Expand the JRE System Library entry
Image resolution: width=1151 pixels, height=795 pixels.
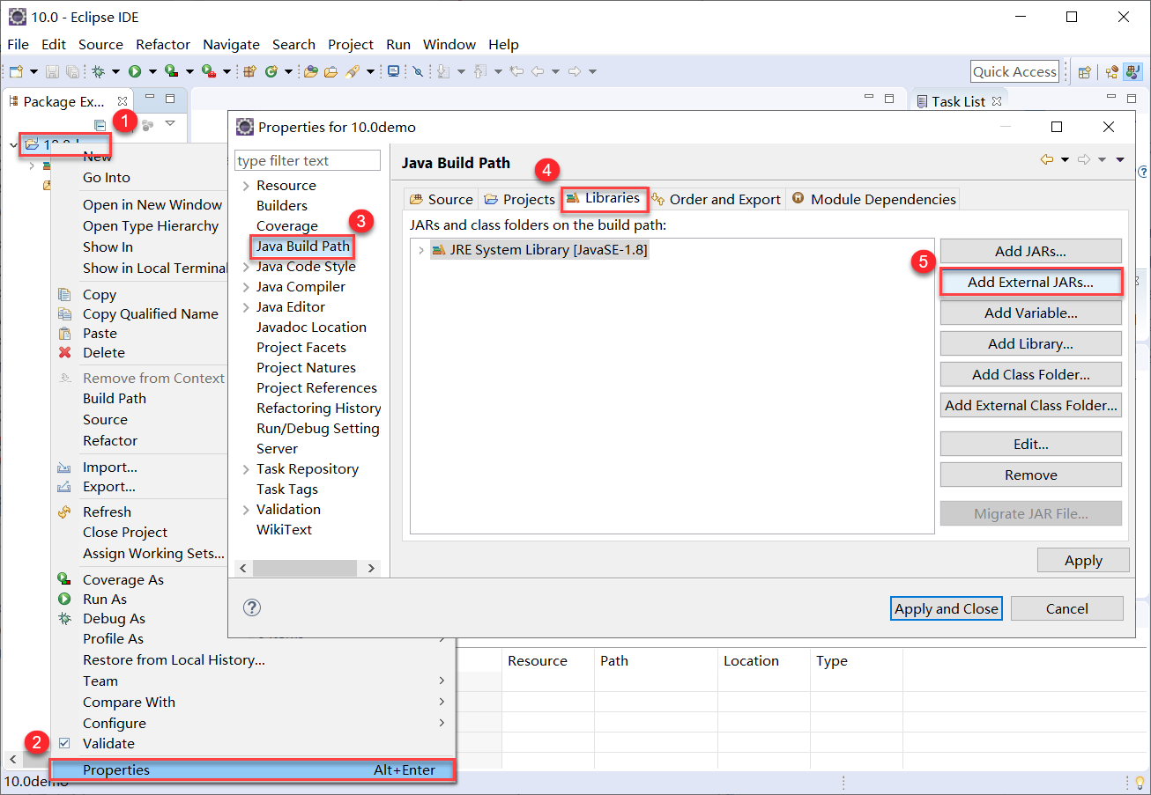(x=421, y=250)
